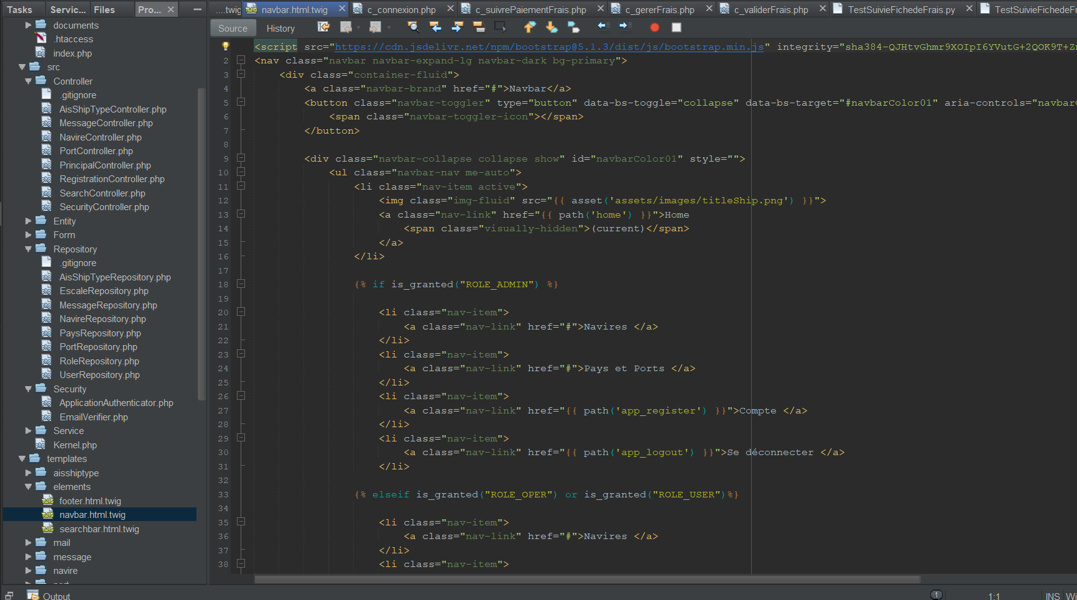Switch to c_validerFrais.php editor tab

tap(771, 9)
